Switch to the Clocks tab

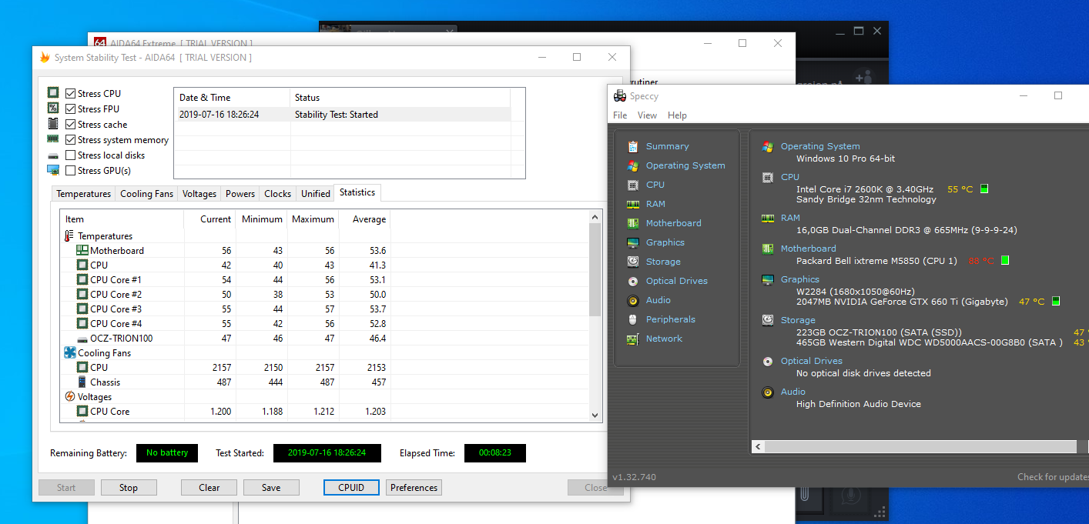277,194
